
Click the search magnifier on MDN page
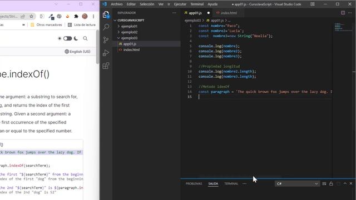click(x=85, y=38)
